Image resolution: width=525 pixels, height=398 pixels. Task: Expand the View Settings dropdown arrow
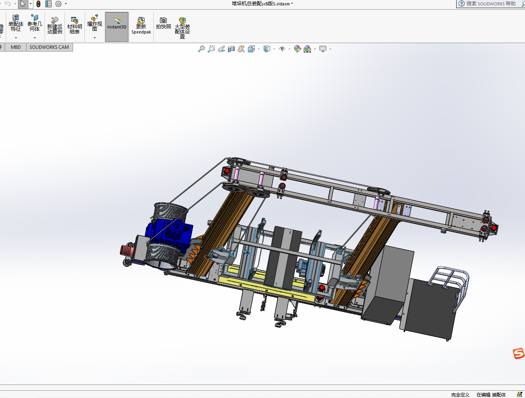pos(330,49)
